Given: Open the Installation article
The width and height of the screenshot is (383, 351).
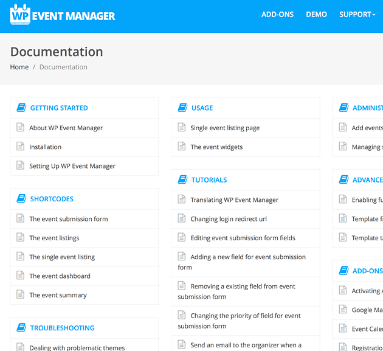Looking at the screenshot, I should click(x=45, y=147).
